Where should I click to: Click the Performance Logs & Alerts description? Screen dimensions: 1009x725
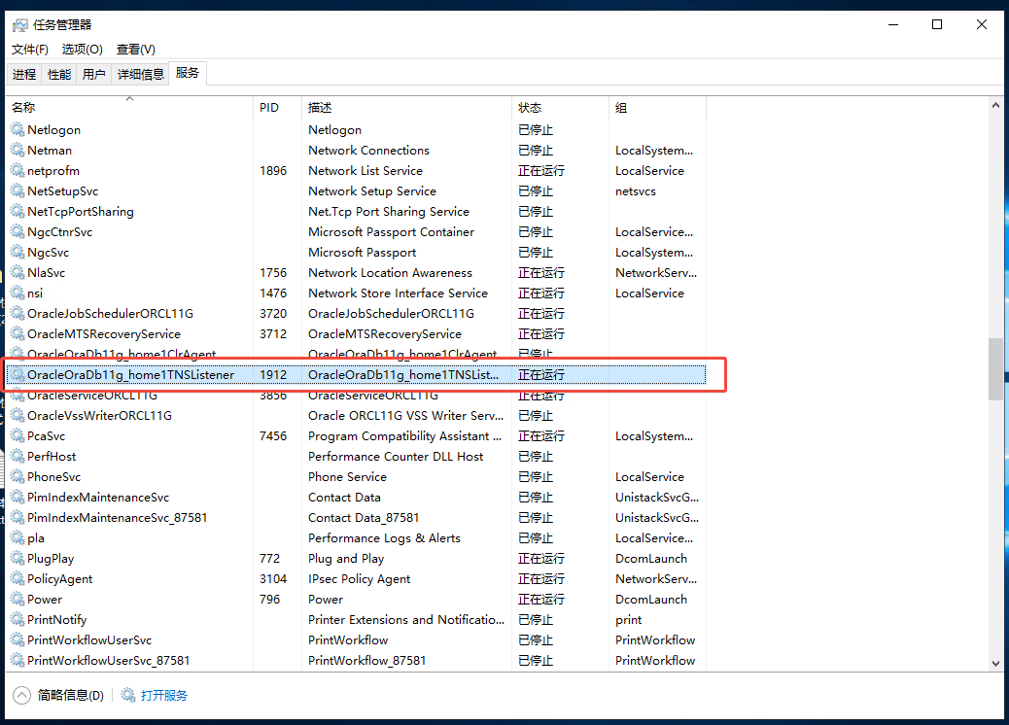[384, 537]
